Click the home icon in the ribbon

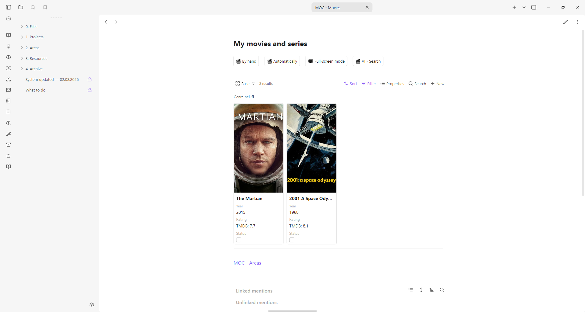pos(9,18)
